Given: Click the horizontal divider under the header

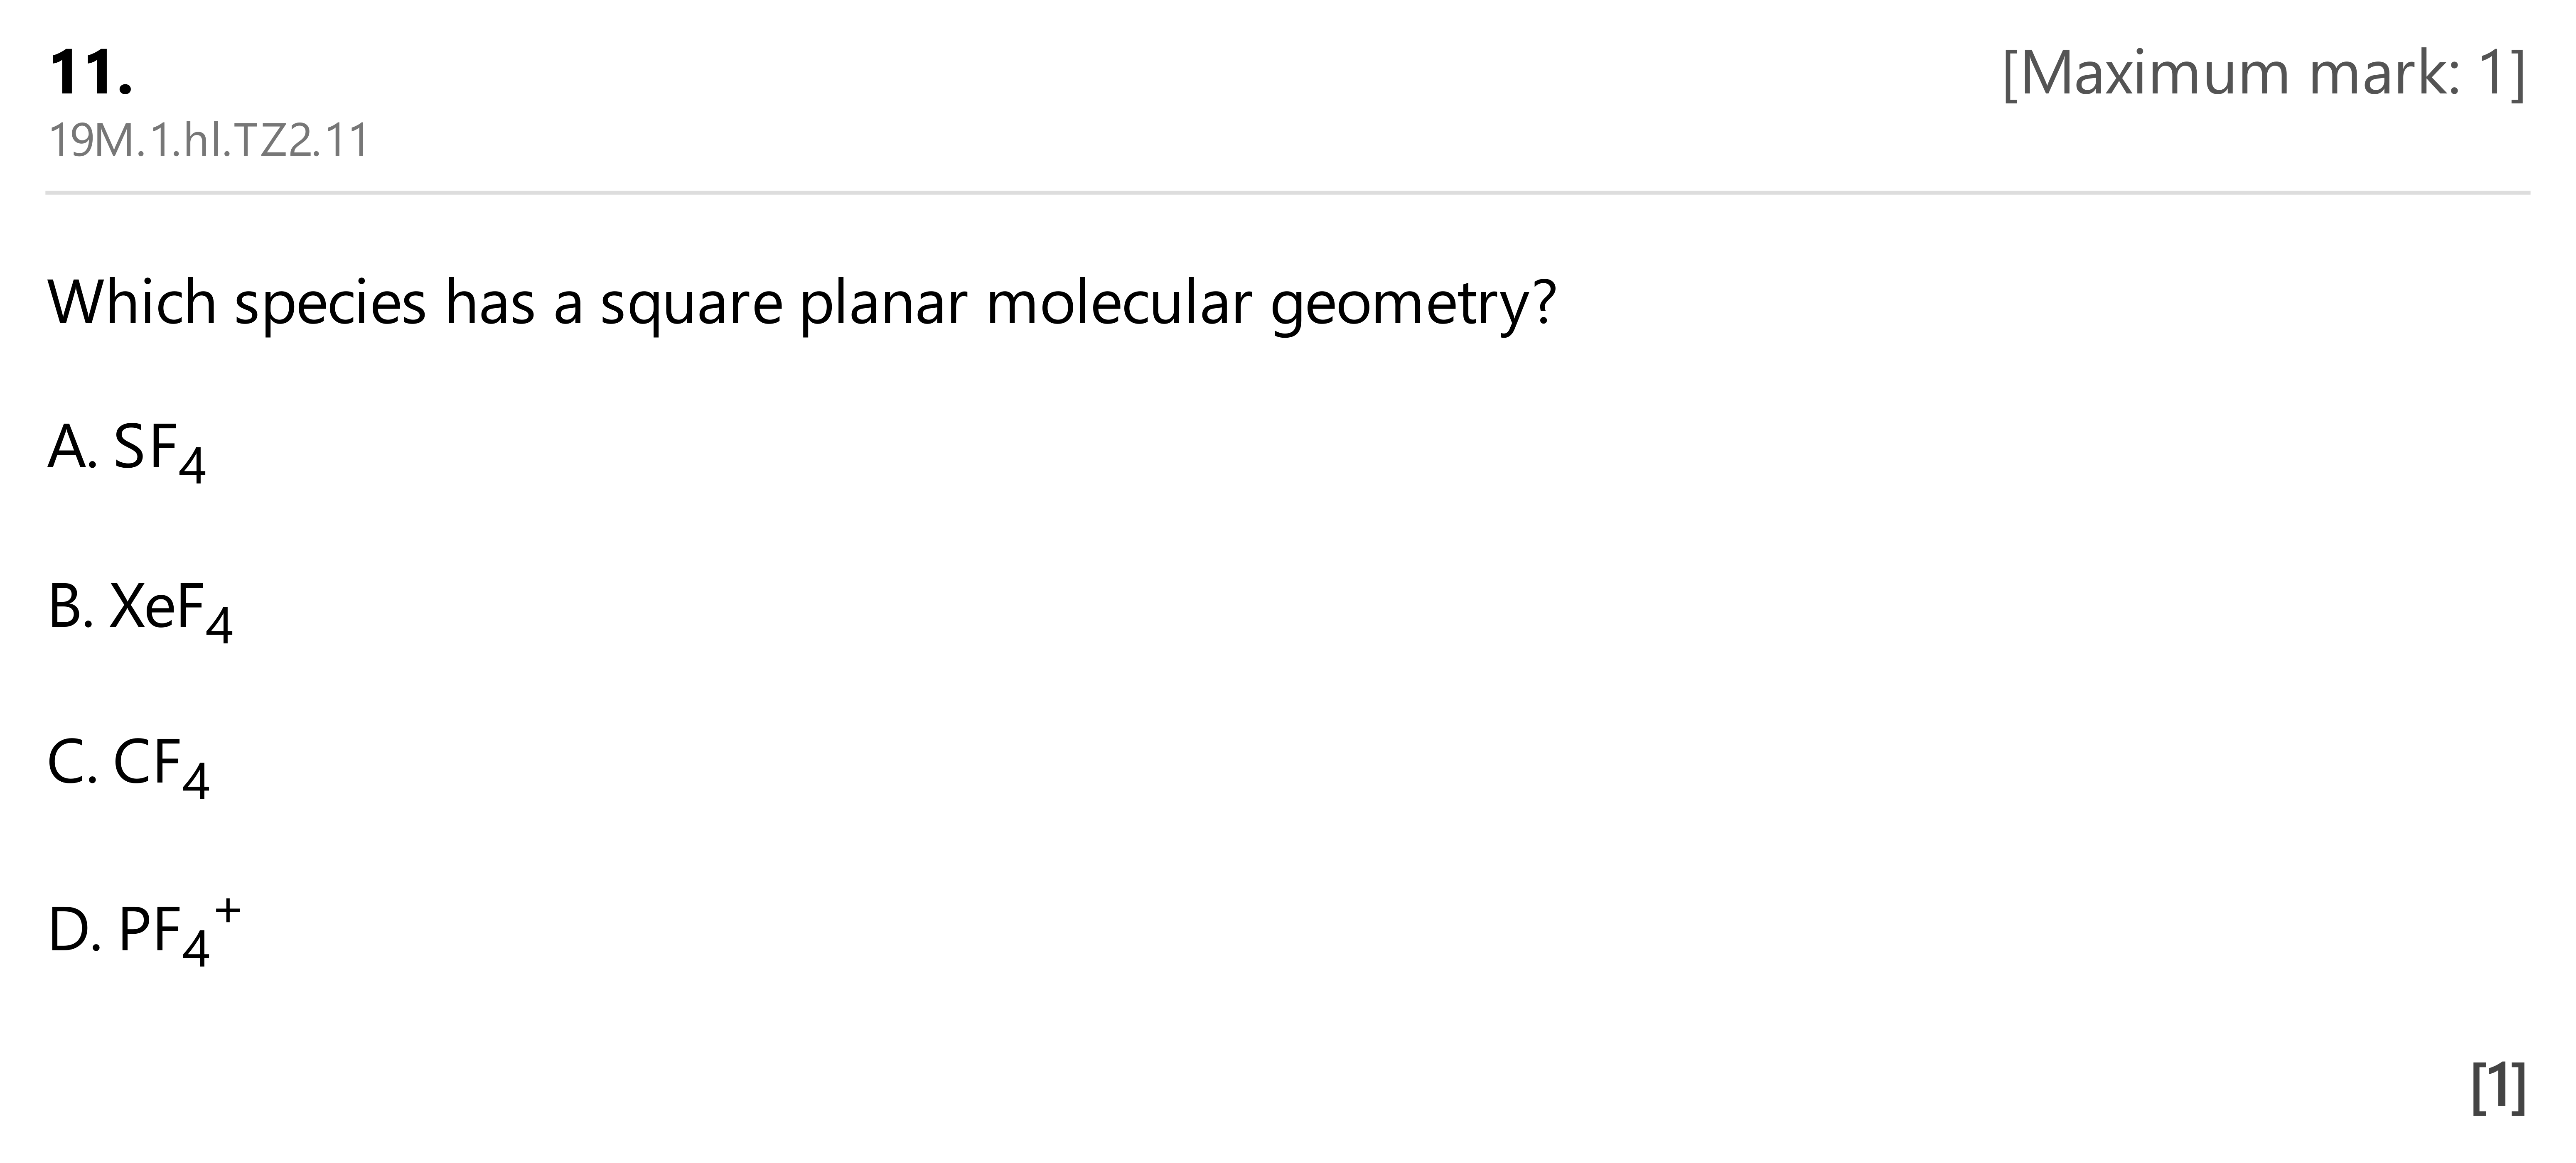Looking at the screenshot, I should (x=1288, y=192).
